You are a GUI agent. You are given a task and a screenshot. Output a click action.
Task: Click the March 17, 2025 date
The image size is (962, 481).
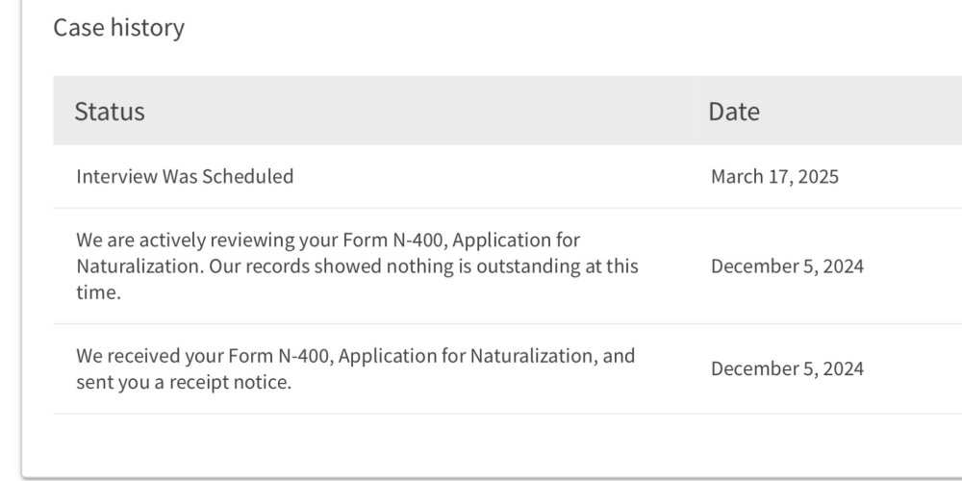[x=774, y=177]
